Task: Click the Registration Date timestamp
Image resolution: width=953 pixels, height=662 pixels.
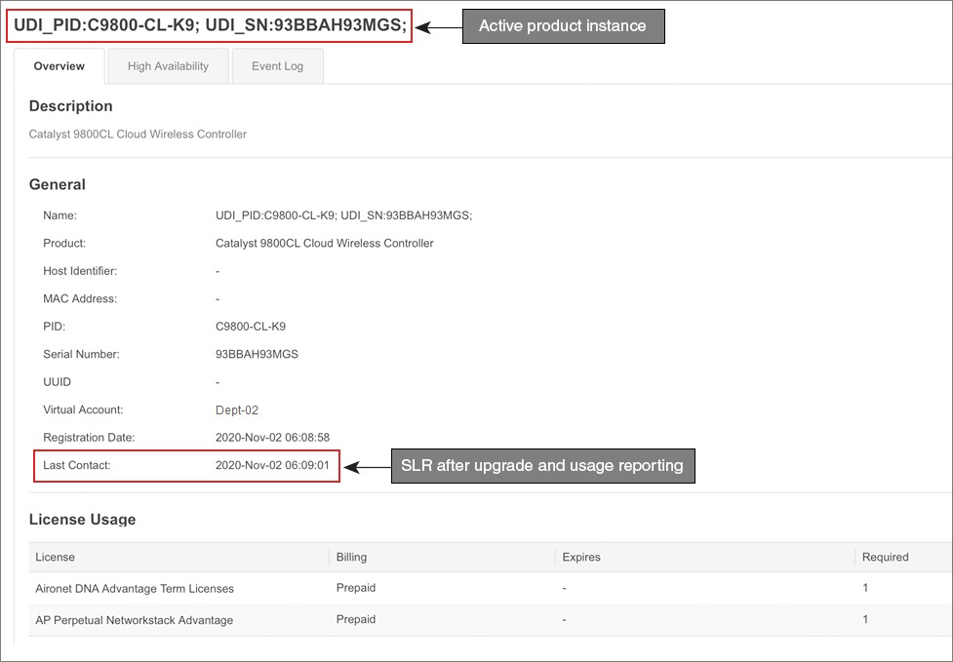Action: pos(276,437)
